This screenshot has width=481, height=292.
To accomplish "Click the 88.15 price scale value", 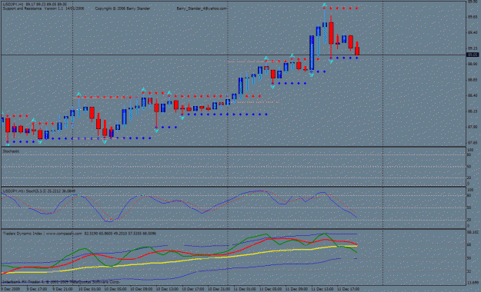I will click(472, 111).
